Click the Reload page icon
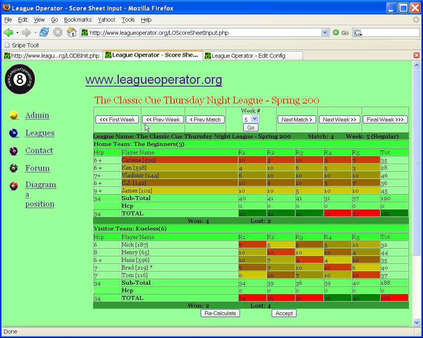Image resolution: width=423 pixels, height=338 pixels. [44, 33]
